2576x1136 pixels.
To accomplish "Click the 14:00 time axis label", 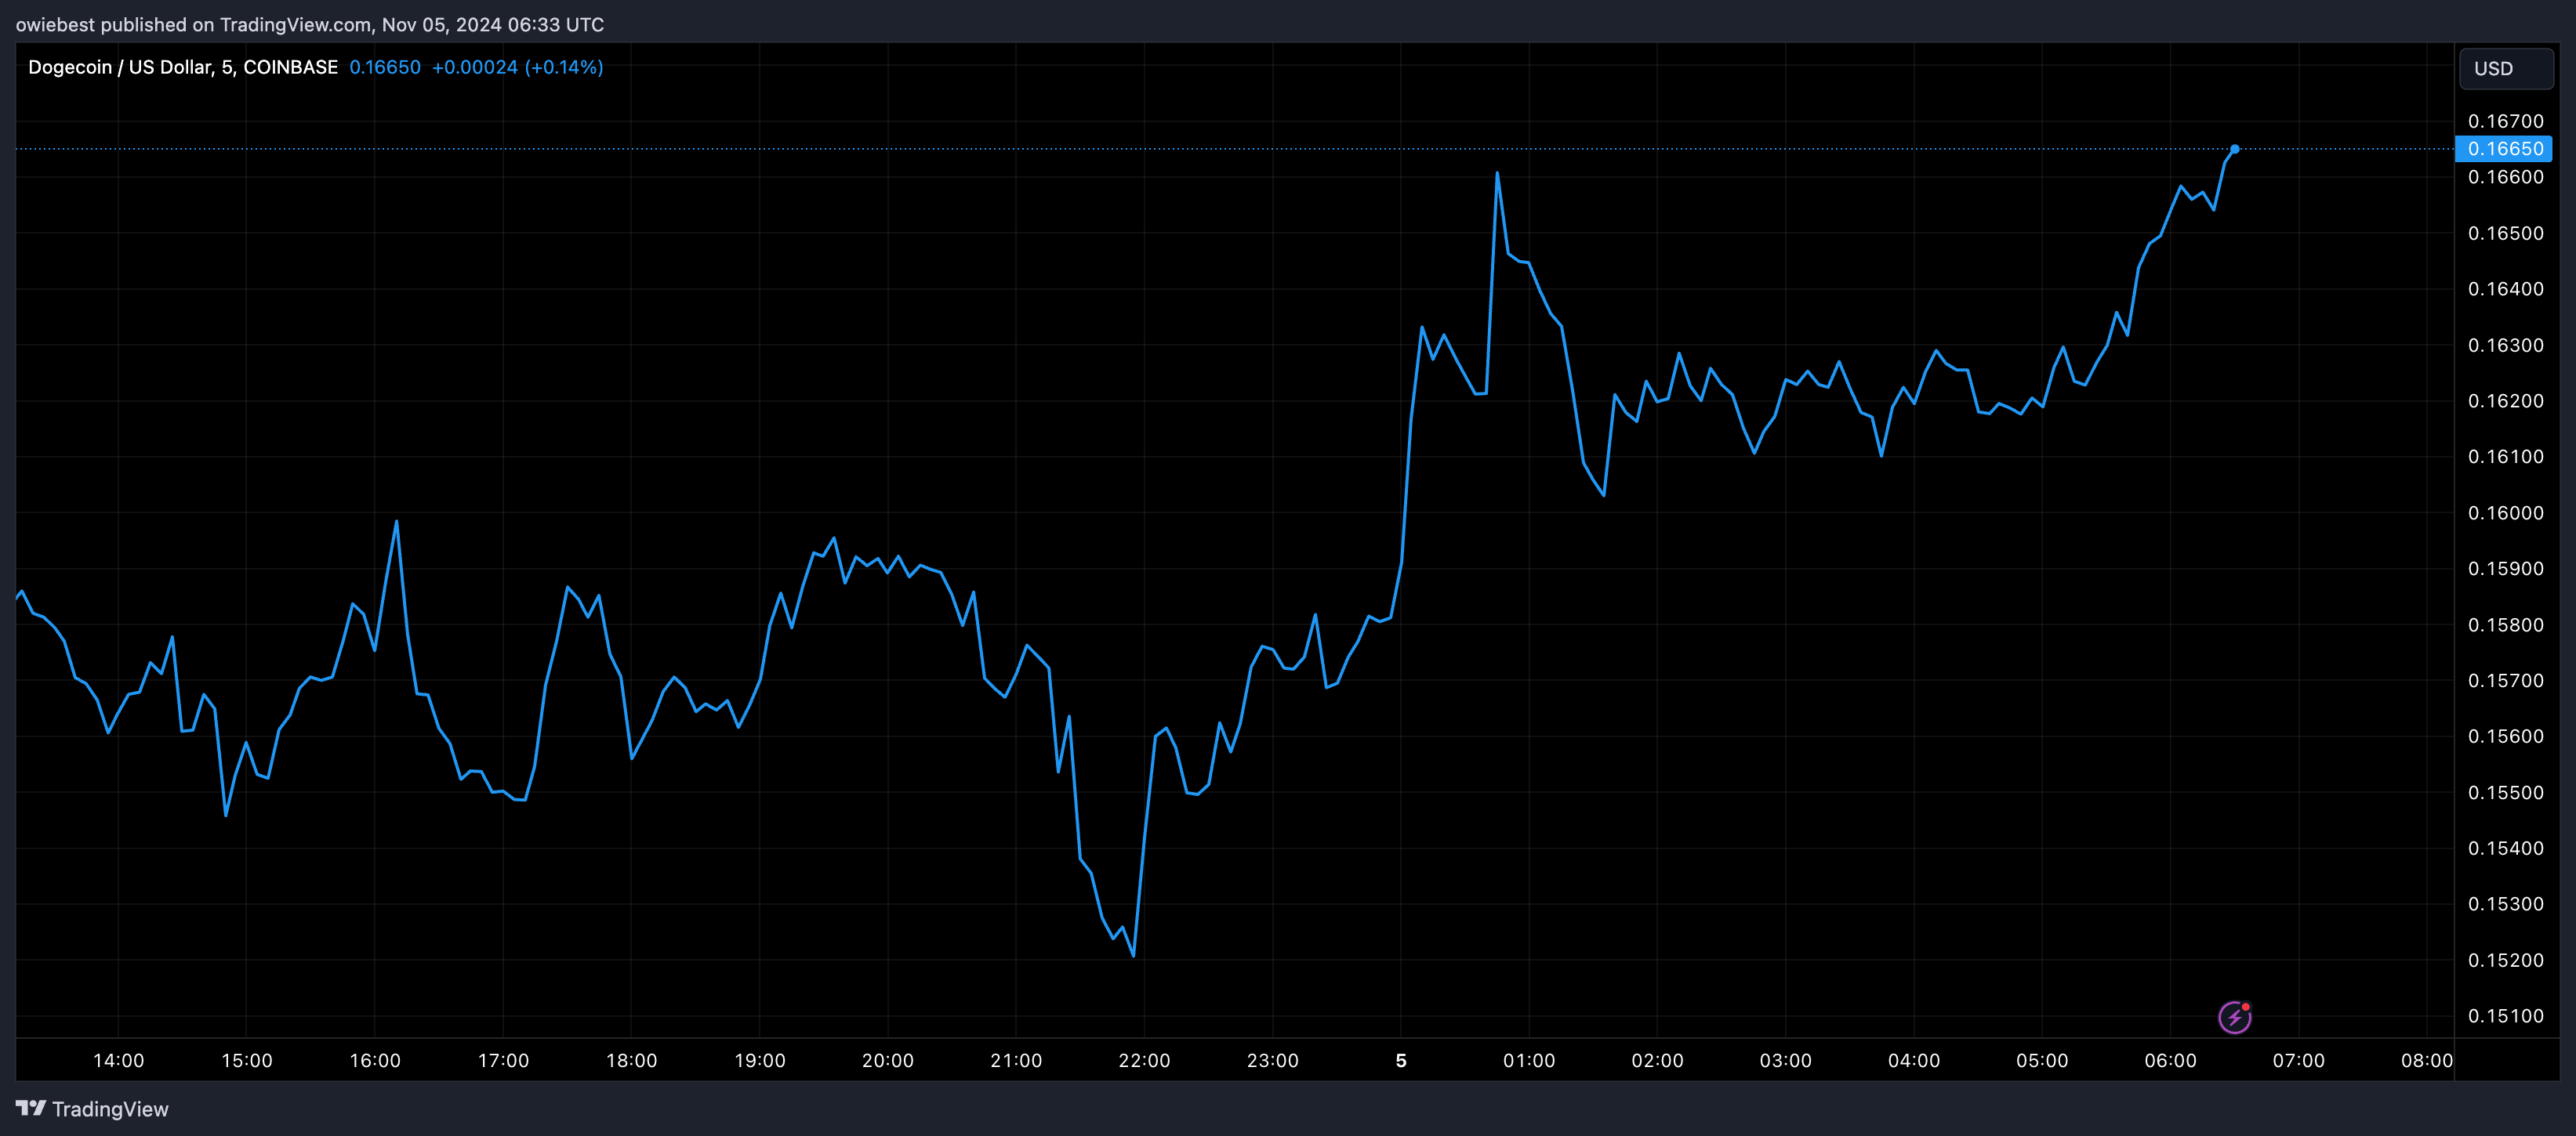I will (x=118, y=1061).
